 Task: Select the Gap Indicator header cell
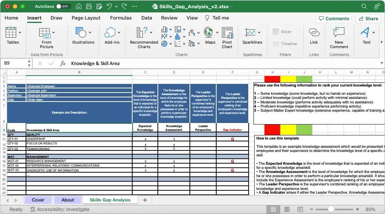pos(232,127)
